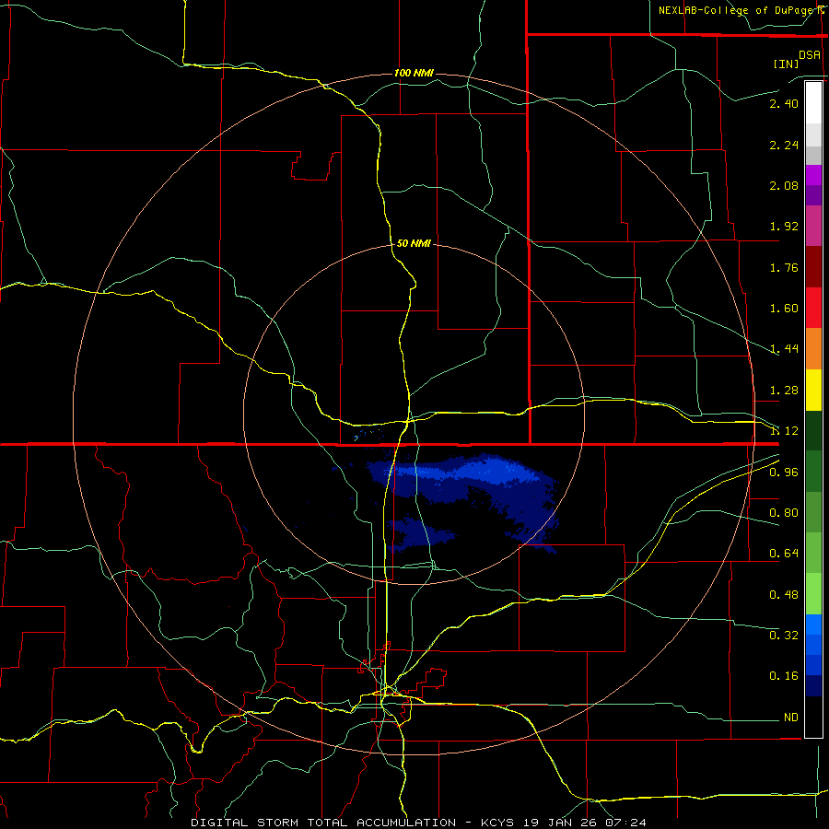Pick the yellow legend swatch

click(x=813, y=391)
